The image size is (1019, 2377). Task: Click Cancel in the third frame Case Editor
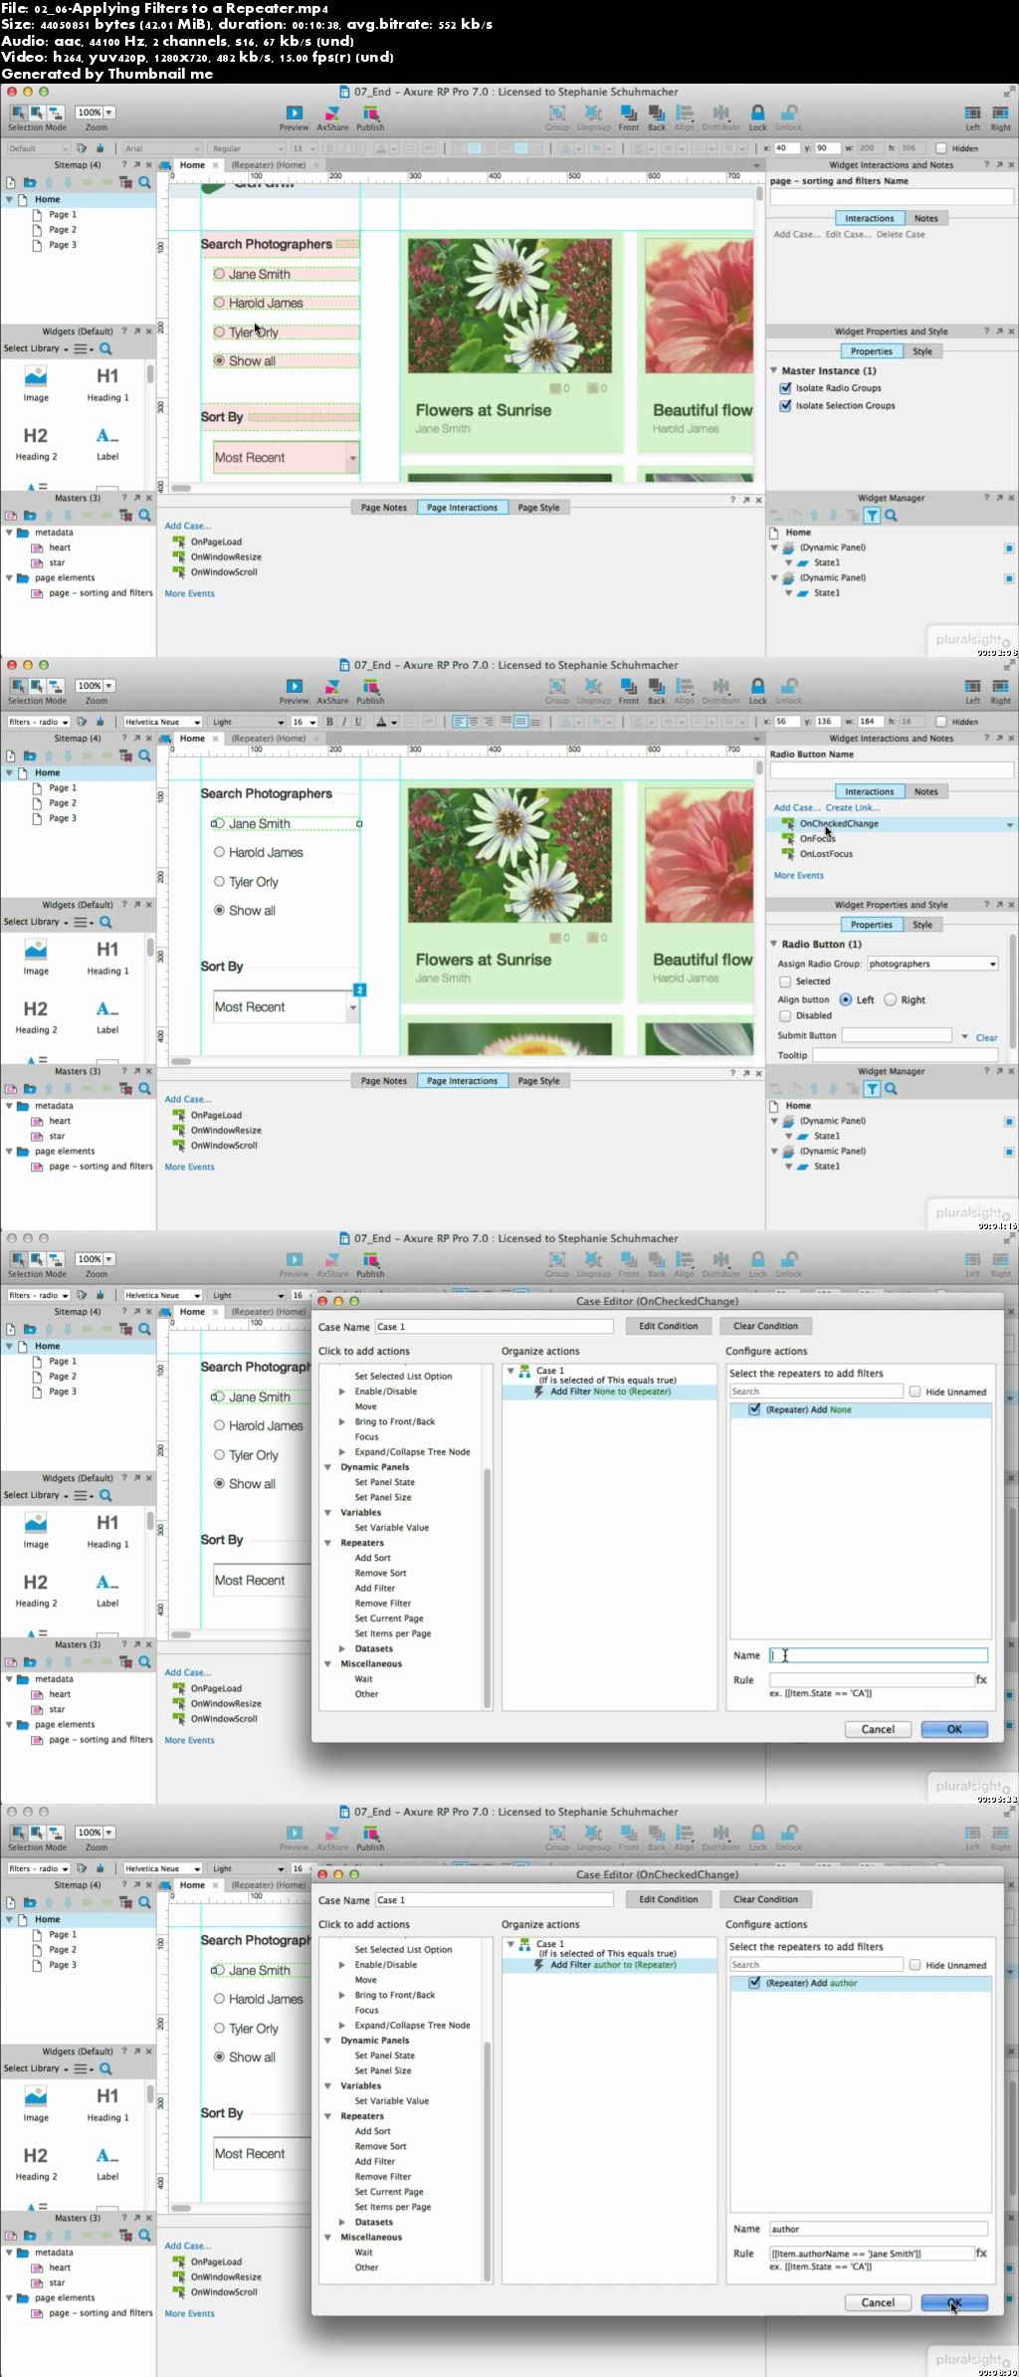click(878, 1729)
